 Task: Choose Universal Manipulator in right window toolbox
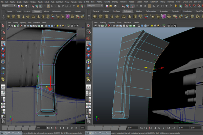pyautogui.click(x=89, y=61)
